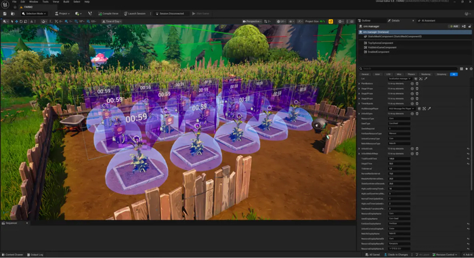474x258 pixels.
Task: Select the VisibleInGameComponent row
Action: (x=414, y=47)
